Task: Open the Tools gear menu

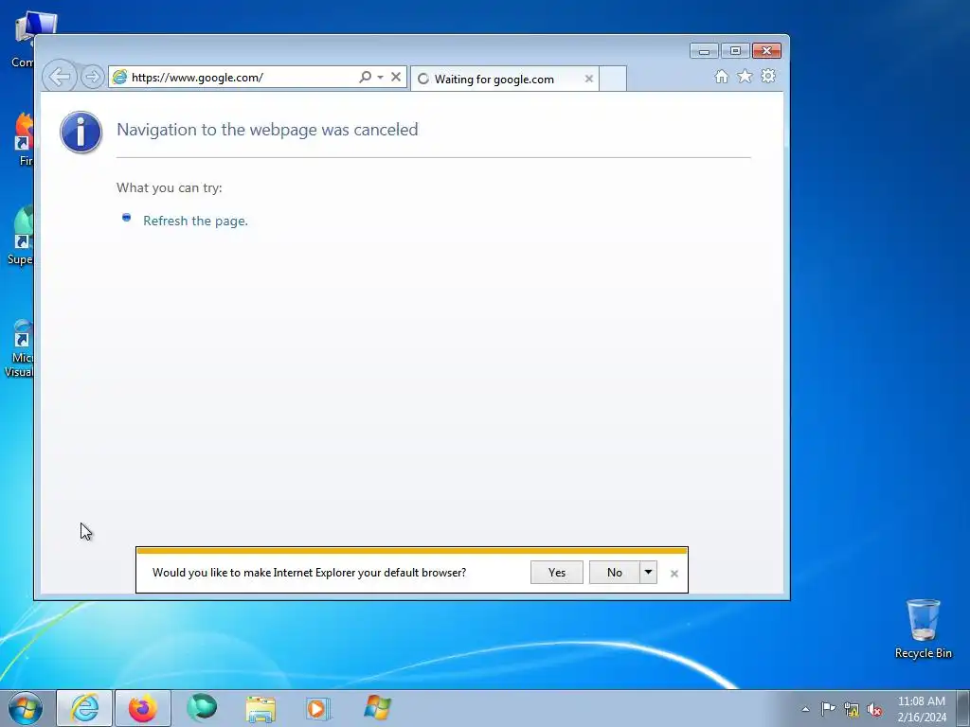Action: pos(767,76)
